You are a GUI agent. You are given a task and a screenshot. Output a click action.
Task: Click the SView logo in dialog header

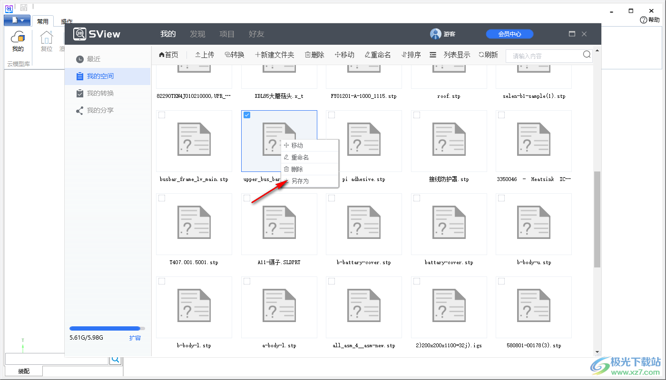coord(97,34)
